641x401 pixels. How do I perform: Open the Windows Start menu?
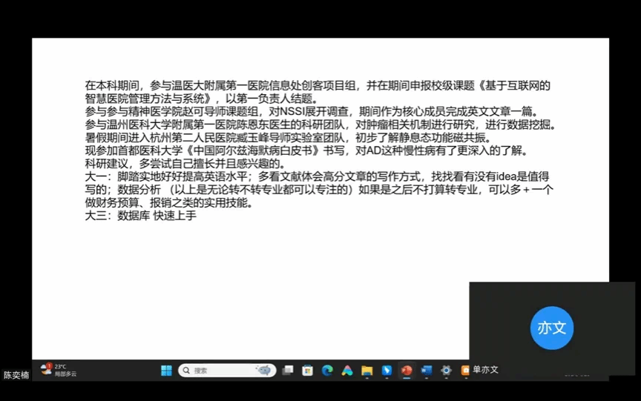(166, 370)
